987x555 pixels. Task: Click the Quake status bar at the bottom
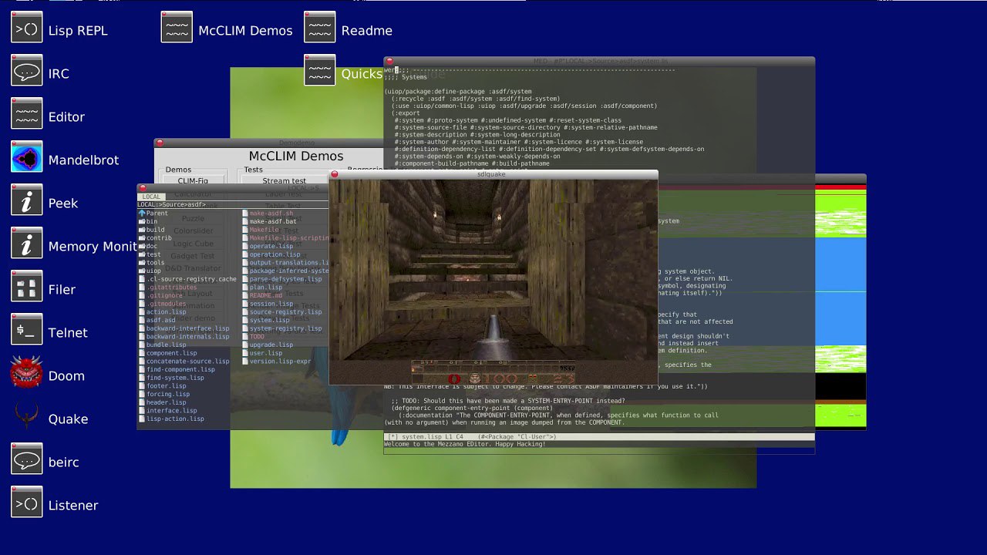[493, 372]
